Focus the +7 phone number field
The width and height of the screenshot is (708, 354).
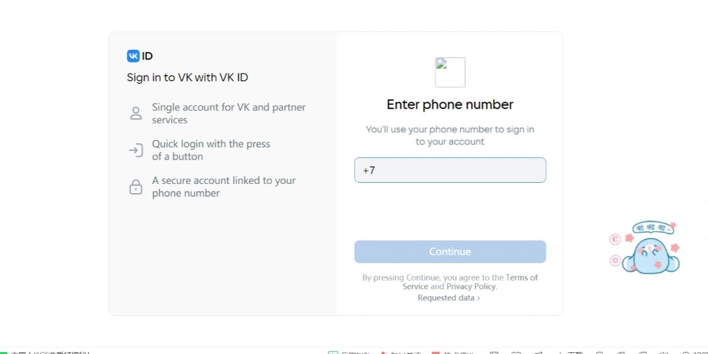450,170
